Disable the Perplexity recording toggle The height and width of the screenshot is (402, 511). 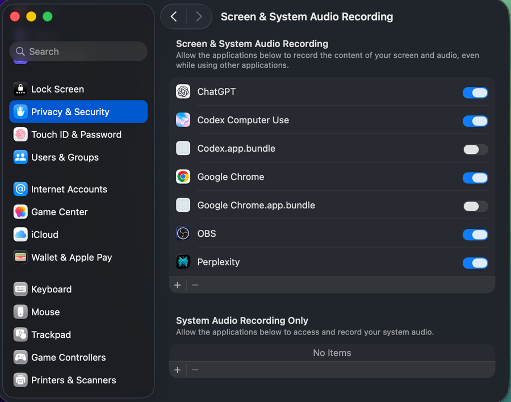(475, 263)
